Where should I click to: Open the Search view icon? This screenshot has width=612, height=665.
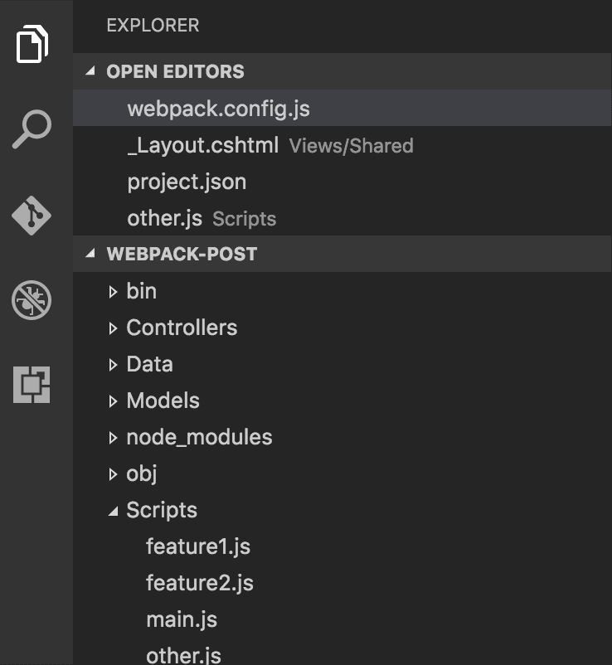click(32, 129)
